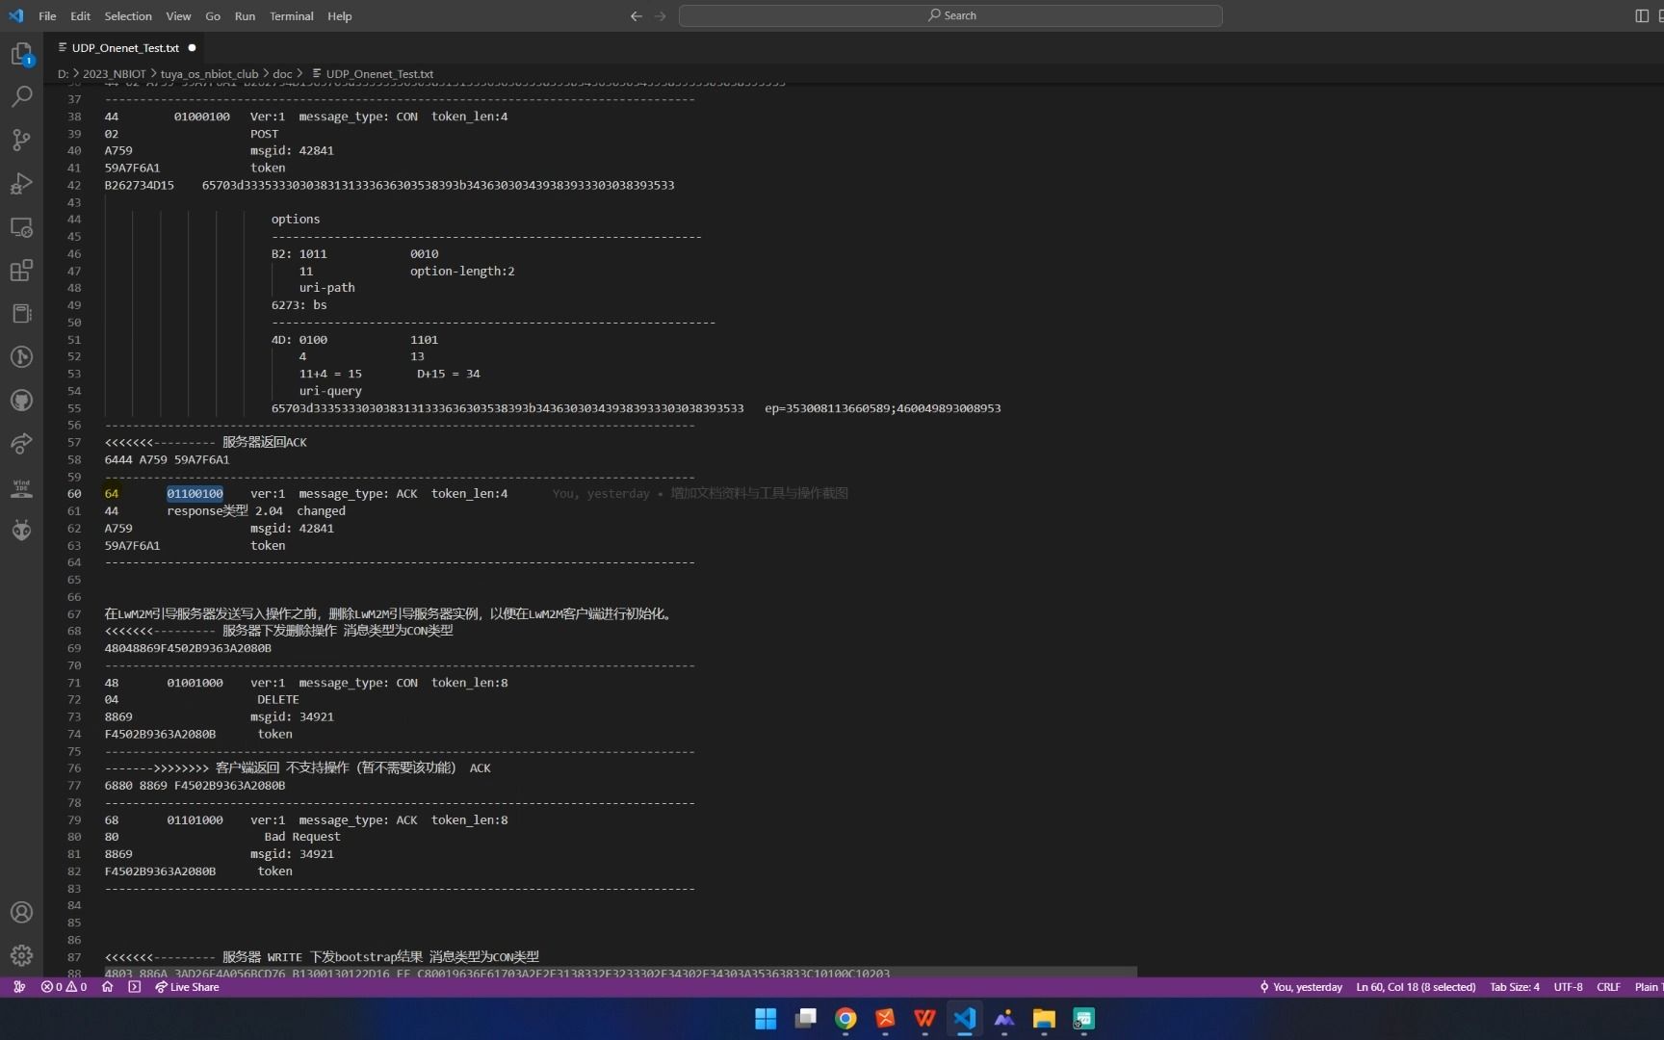Click the horizontal scrollbar at editor bottom
The image size is (1664, 1040).
click(621, 973)
